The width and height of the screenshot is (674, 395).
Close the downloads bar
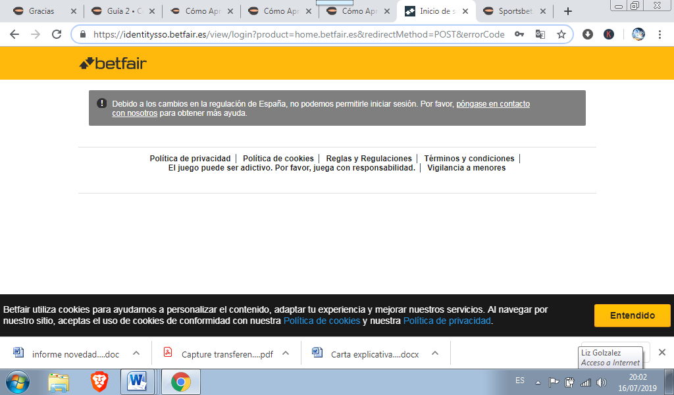coord(662,352)
